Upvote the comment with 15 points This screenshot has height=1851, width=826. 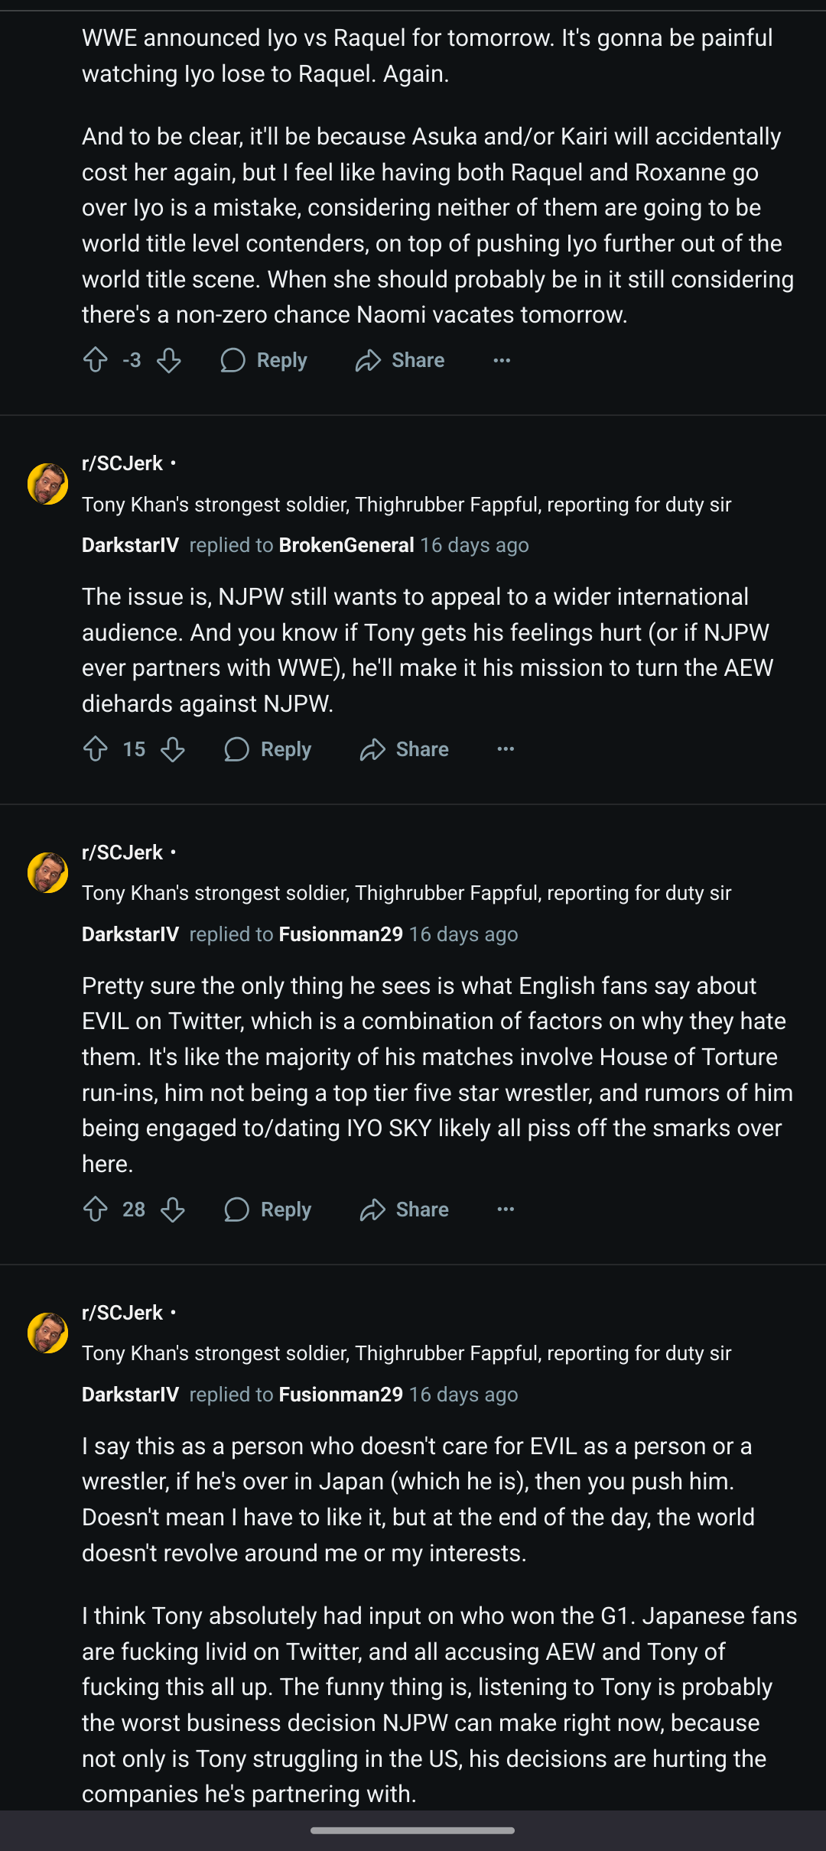[96, 749]
